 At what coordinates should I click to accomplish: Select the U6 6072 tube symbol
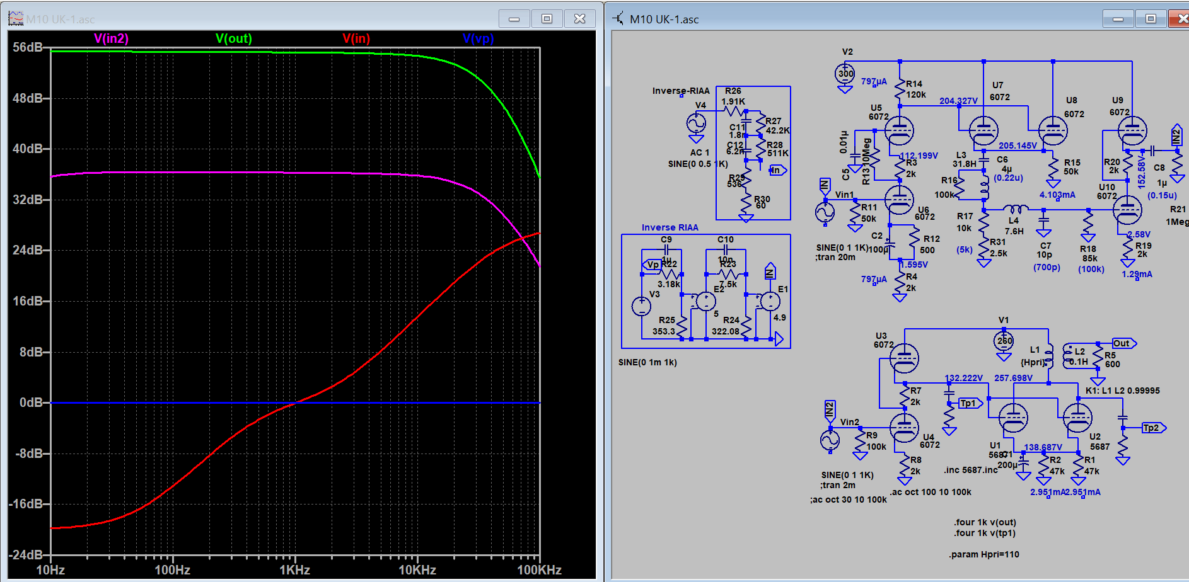point(899,200)
